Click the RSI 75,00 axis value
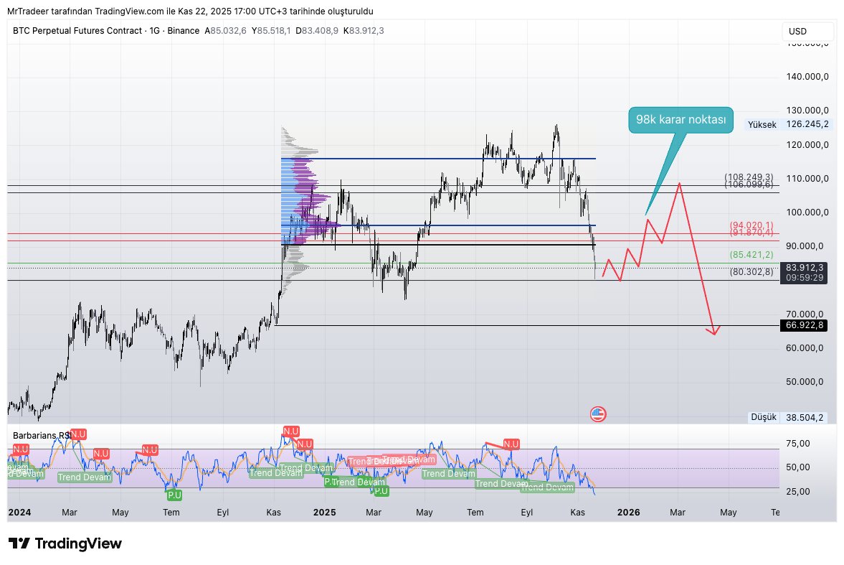 797,444
